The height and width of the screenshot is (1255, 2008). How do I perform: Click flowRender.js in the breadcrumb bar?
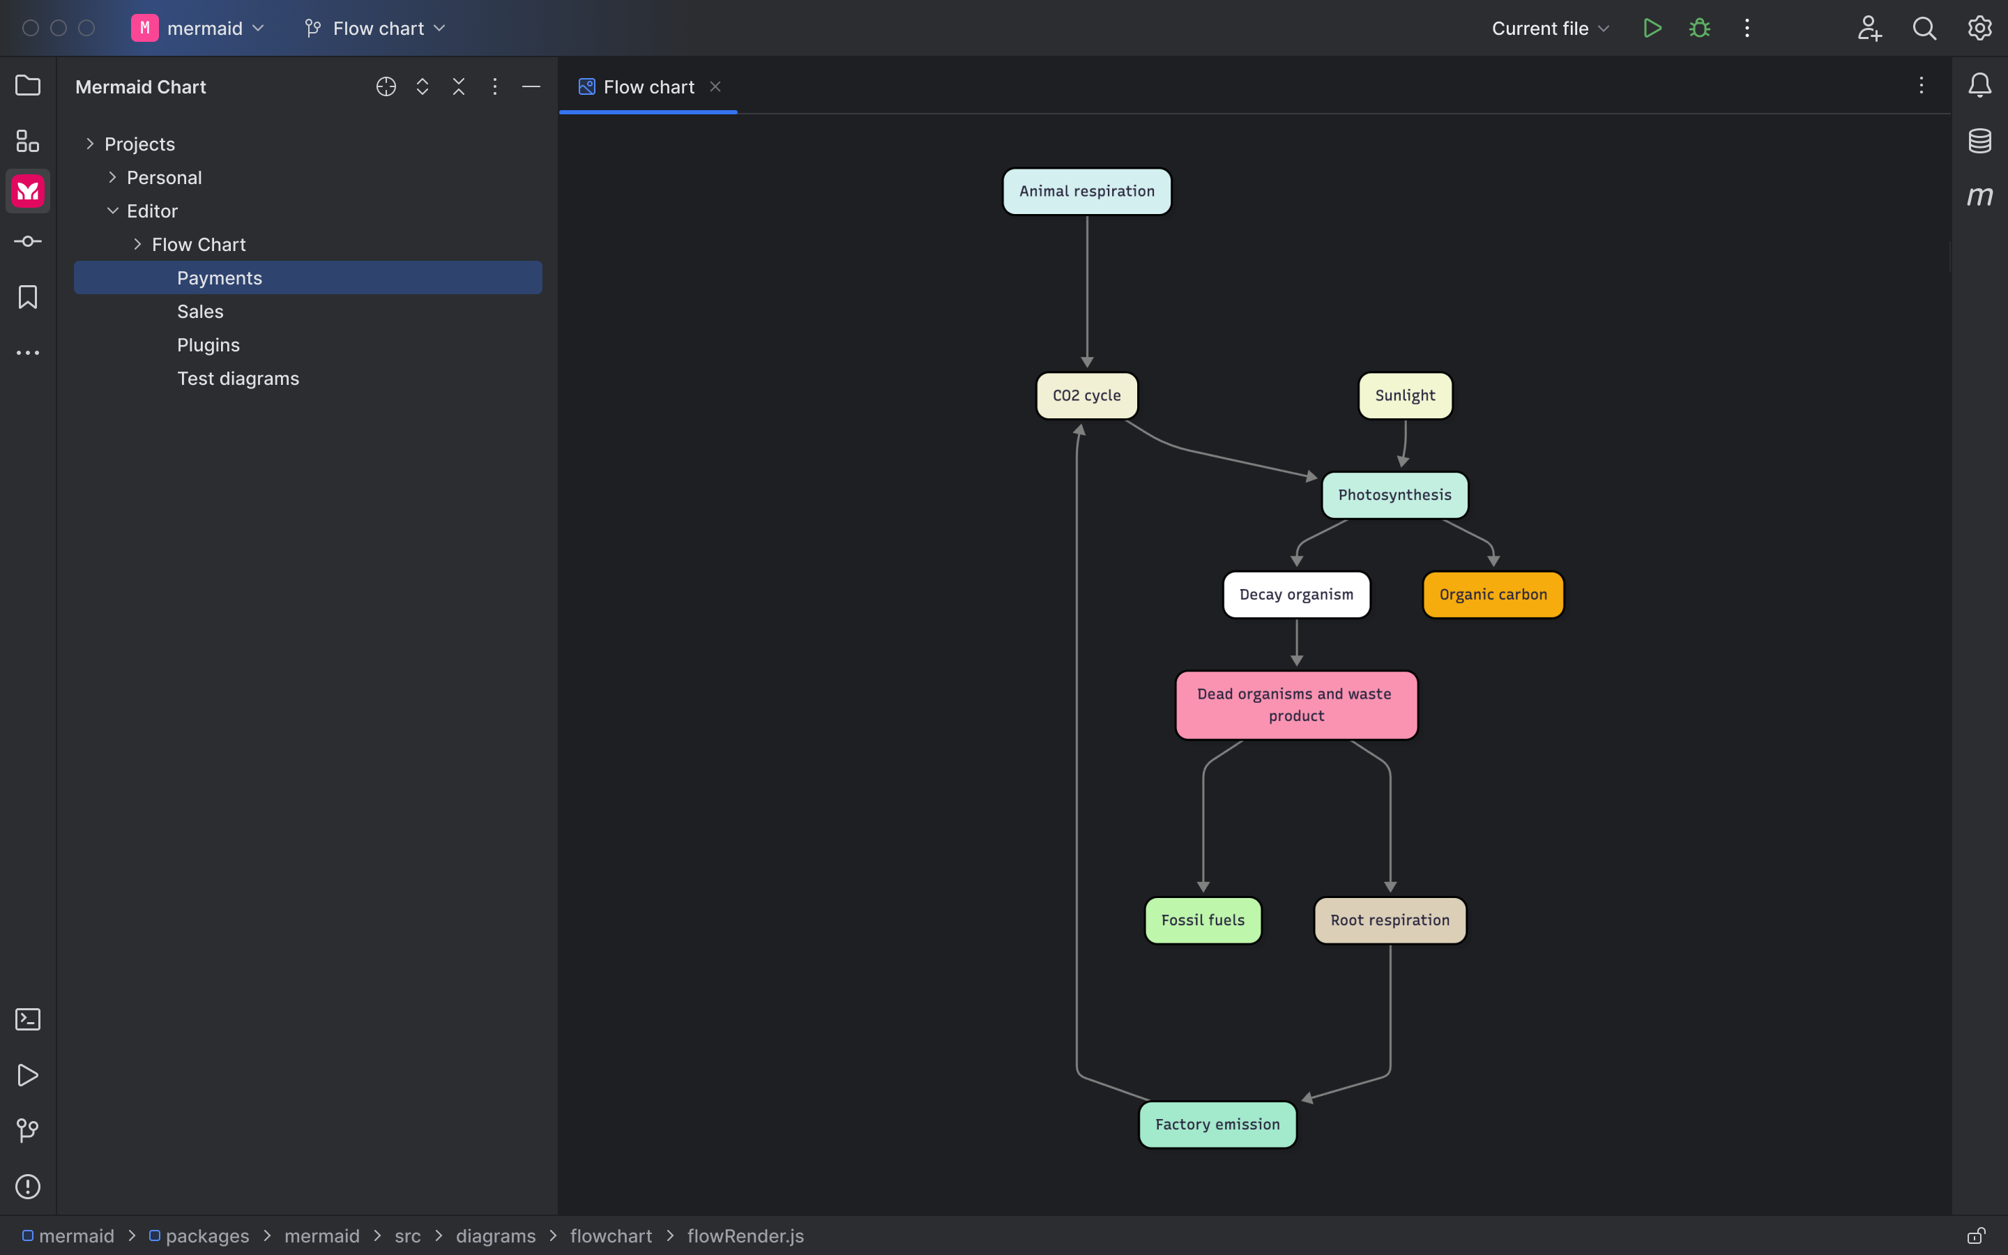[745, 1236]
